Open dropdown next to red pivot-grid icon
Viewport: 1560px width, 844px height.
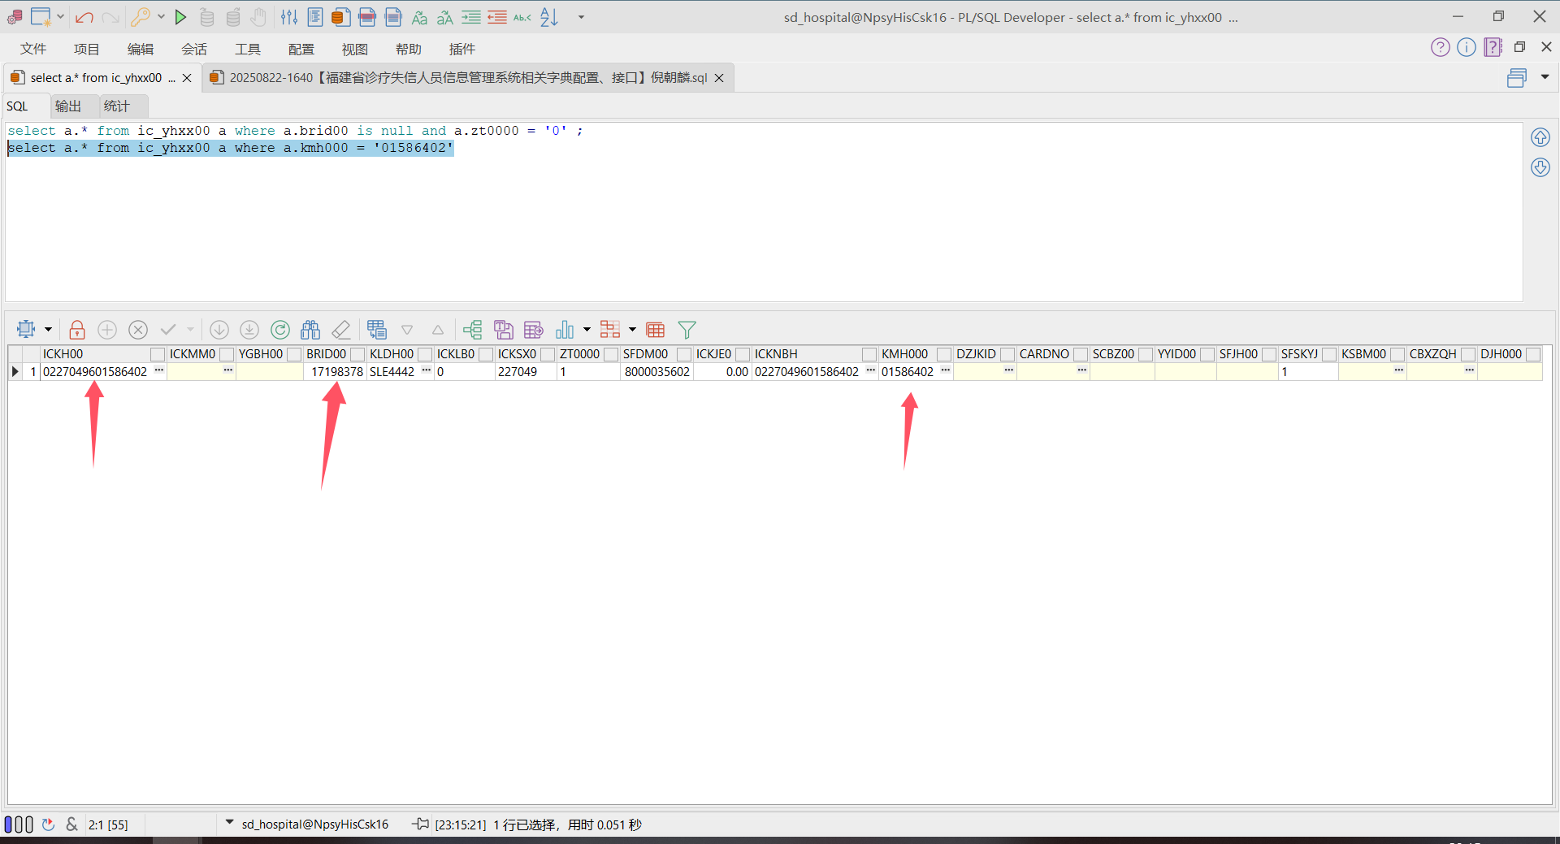point(632,330)
